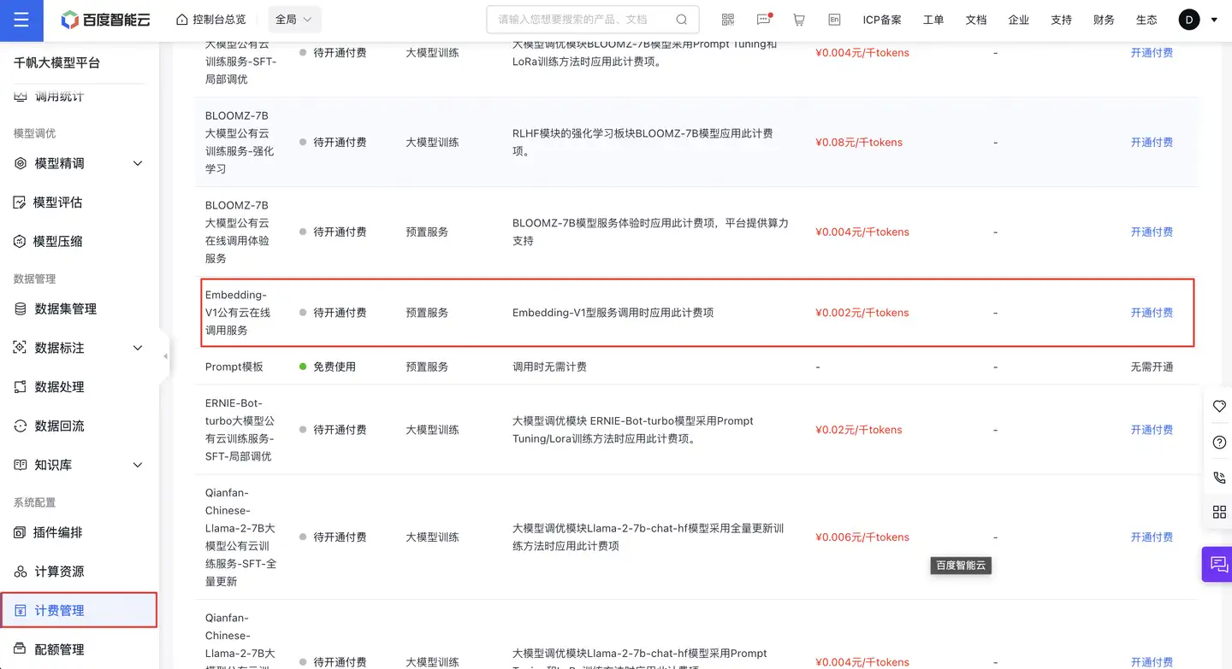Open 控制台总览 in top bar
1232x669 pixels.
pos(210,20)
